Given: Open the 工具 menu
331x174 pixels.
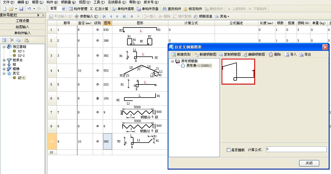Looking at the screenshot, I should tap(99, 2).
